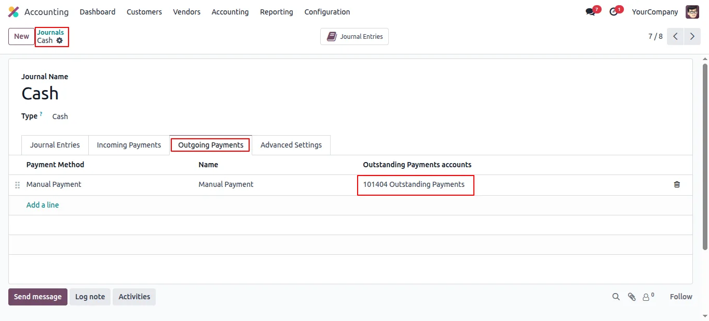The width and height of the screenshot is (709, 321).
Task: Open the Manual Payment method cell dropdown
Action: (54, 184)
